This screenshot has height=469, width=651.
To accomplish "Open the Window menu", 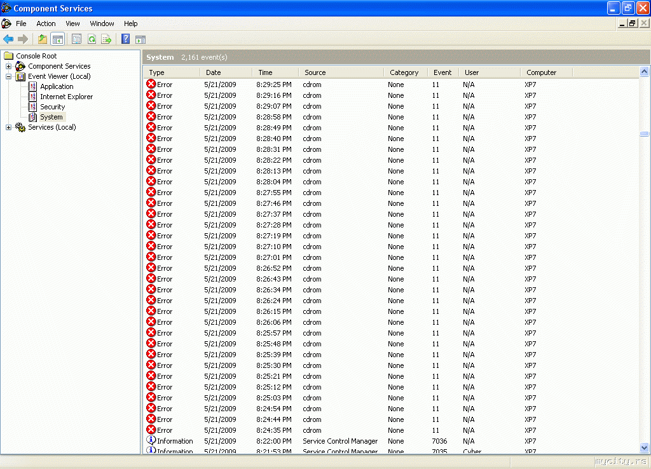I will (x=102, y=24).
